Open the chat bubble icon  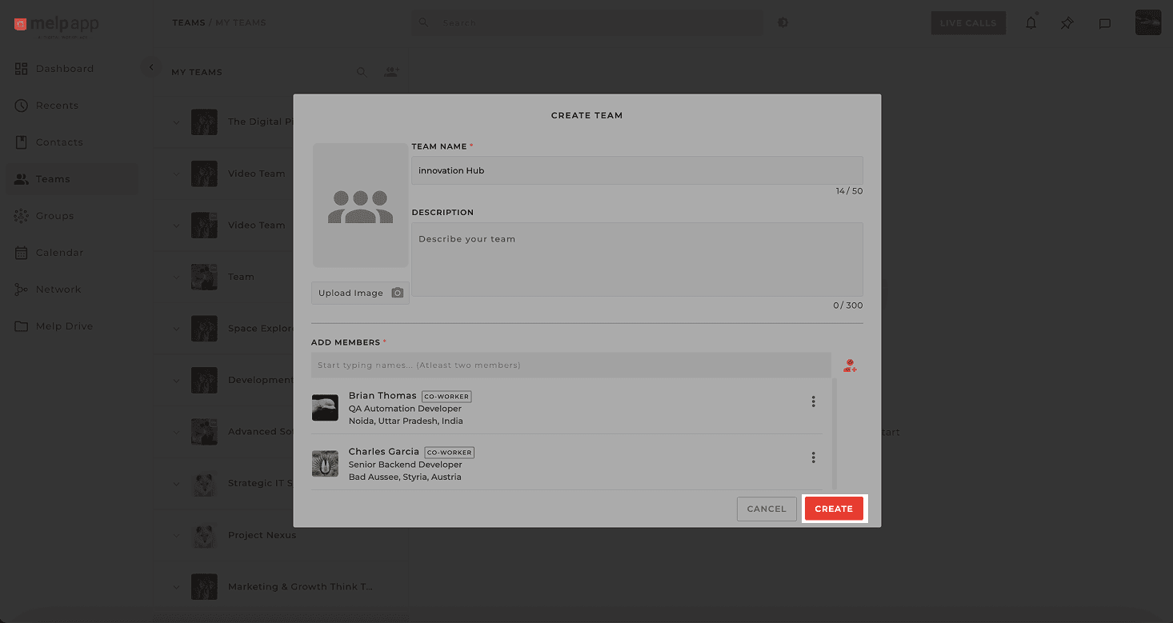[x=1105, y=23]
